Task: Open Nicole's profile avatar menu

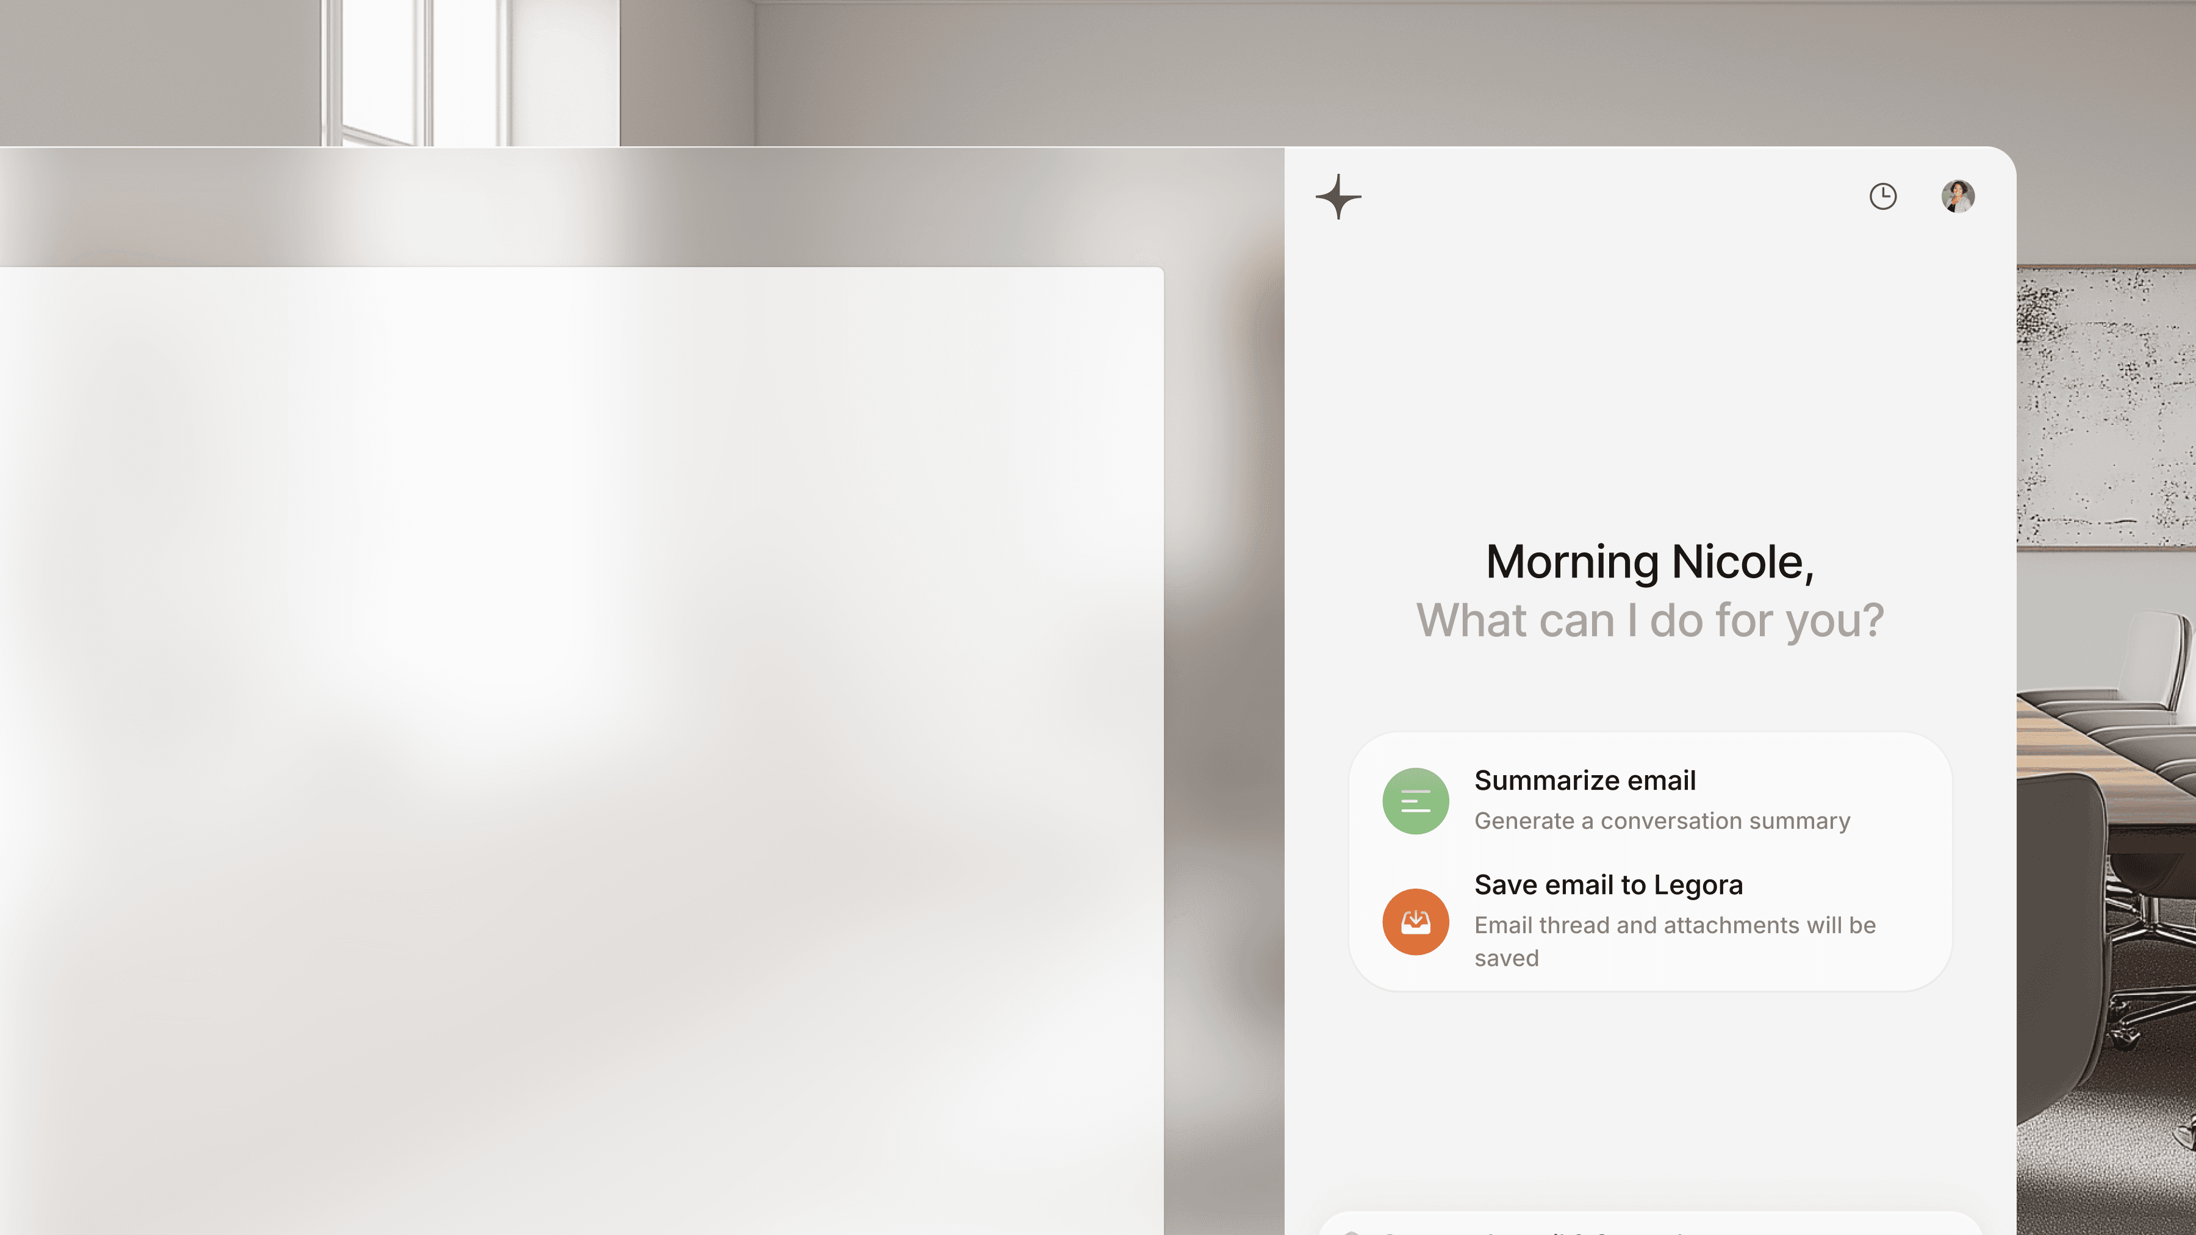Action: coord(1957,197)
